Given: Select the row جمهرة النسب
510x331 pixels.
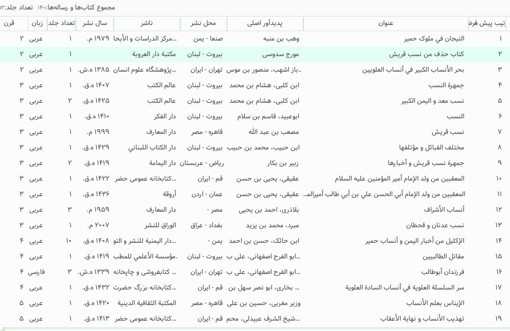Looking at the screenshot, I should pyautogui.click(x=255, y=85).
